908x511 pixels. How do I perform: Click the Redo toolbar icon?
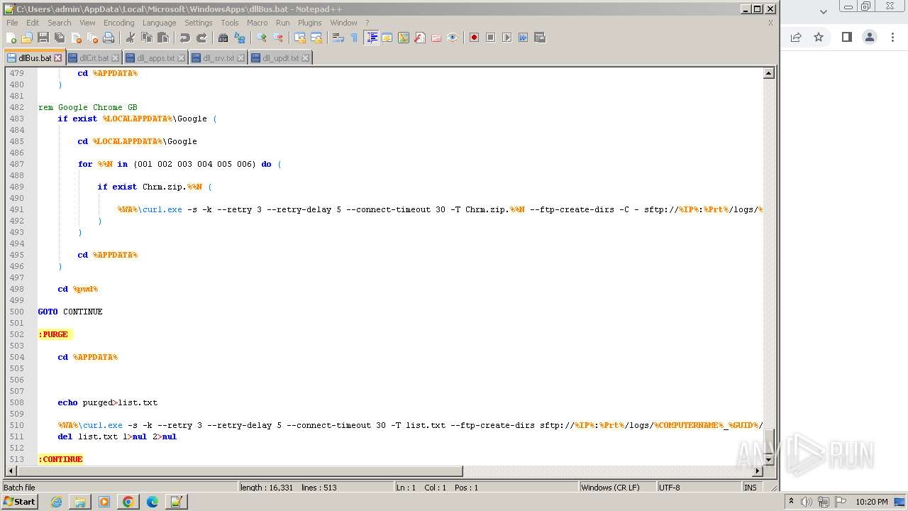pyautogui.click(x=201, y=38)
